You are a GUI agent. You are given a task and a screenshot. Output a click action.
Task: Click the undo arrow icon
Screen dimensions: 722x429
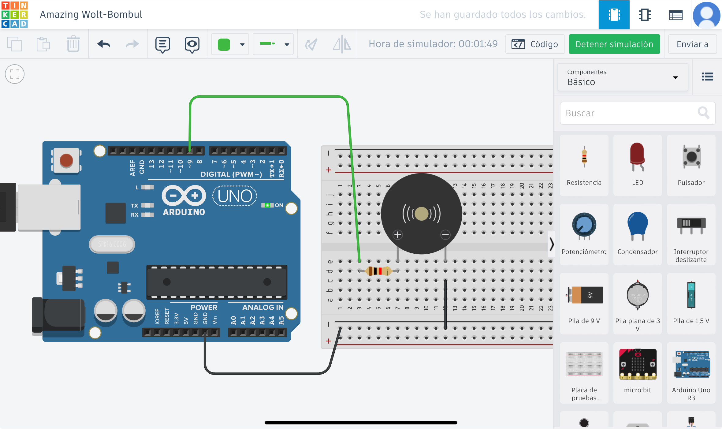[104, 44]
